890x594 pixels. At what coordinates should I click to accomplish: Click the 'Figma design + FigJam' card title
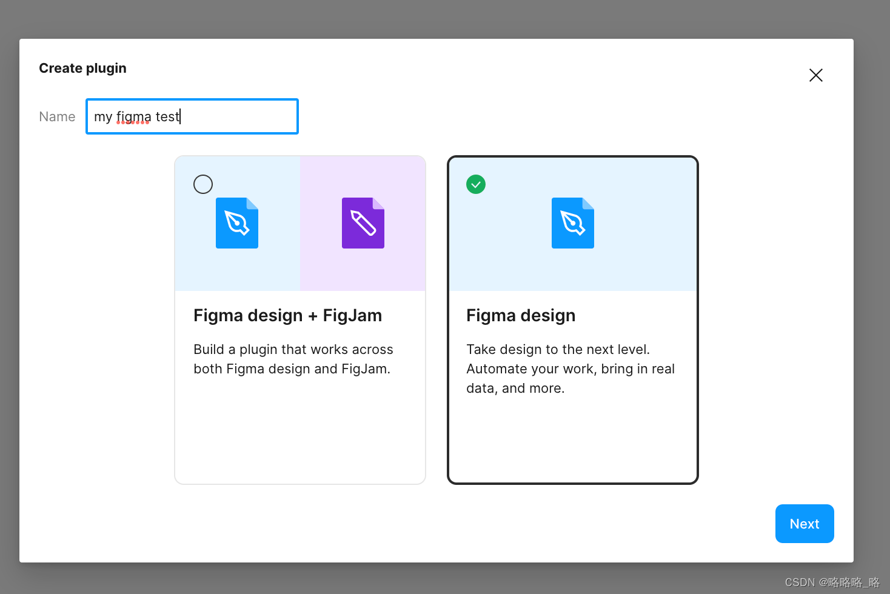(x=288, y=316)
